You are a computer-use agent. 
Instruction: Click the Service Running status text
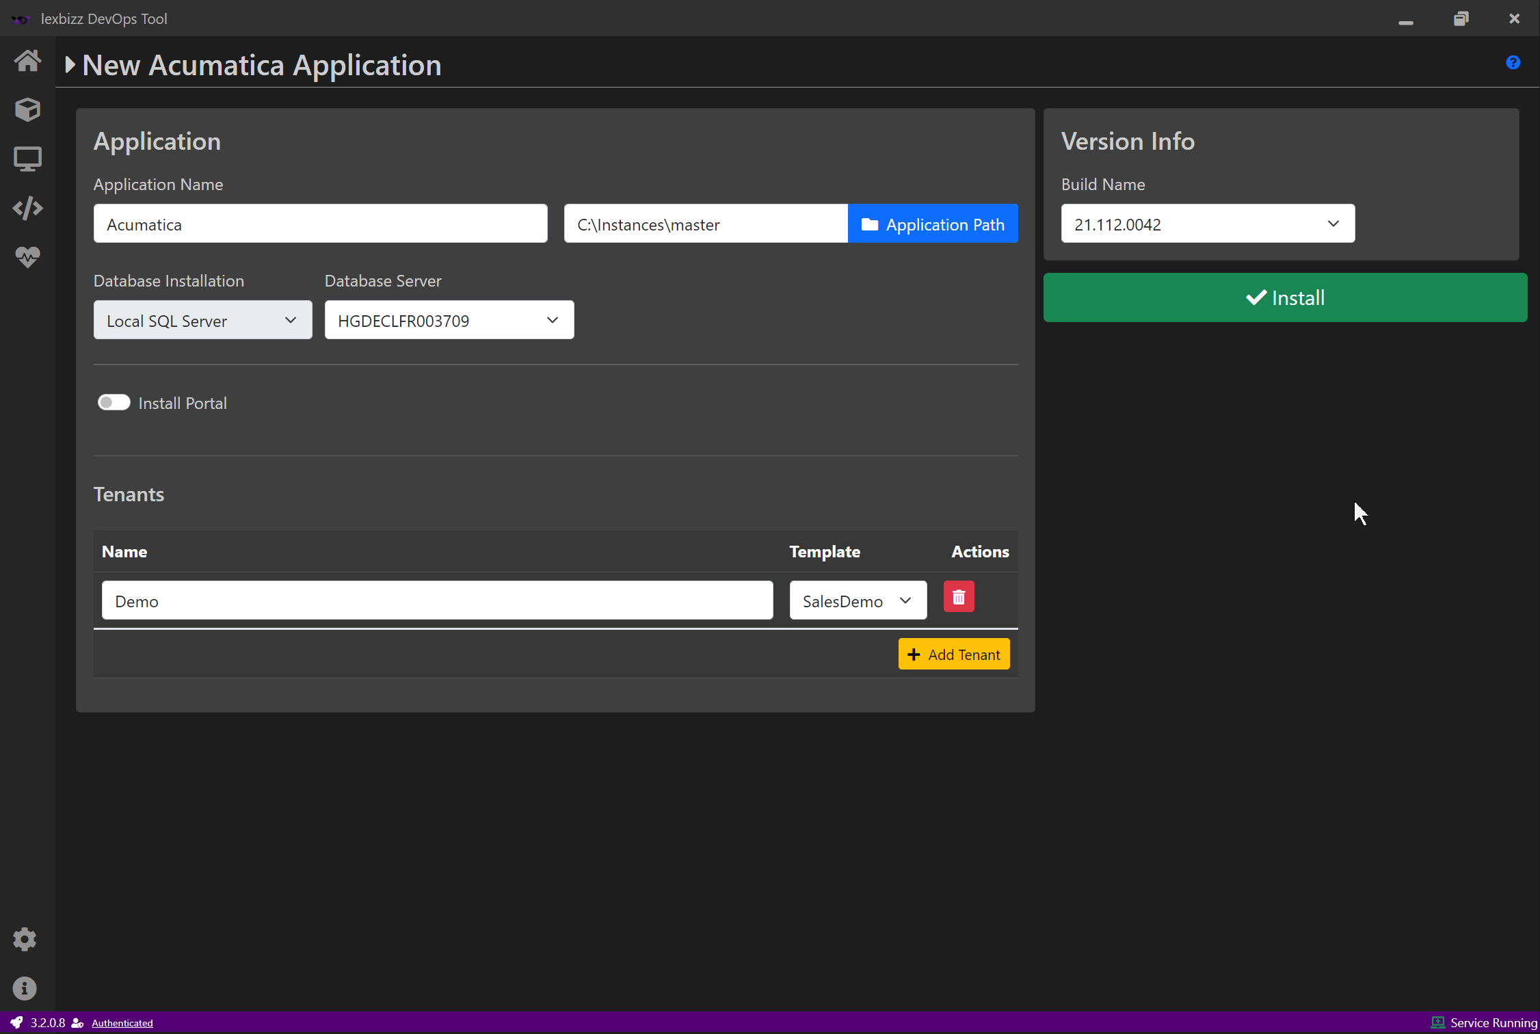coord(1493,1023)
